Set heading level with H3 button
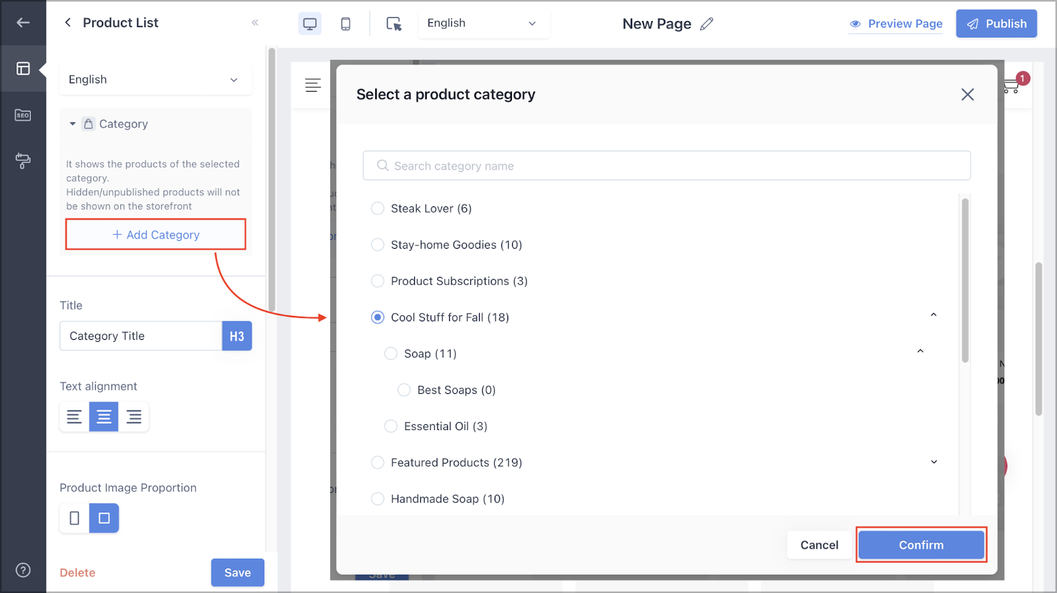Viewport: 1057px width, 593px height. tap(237, 336)
